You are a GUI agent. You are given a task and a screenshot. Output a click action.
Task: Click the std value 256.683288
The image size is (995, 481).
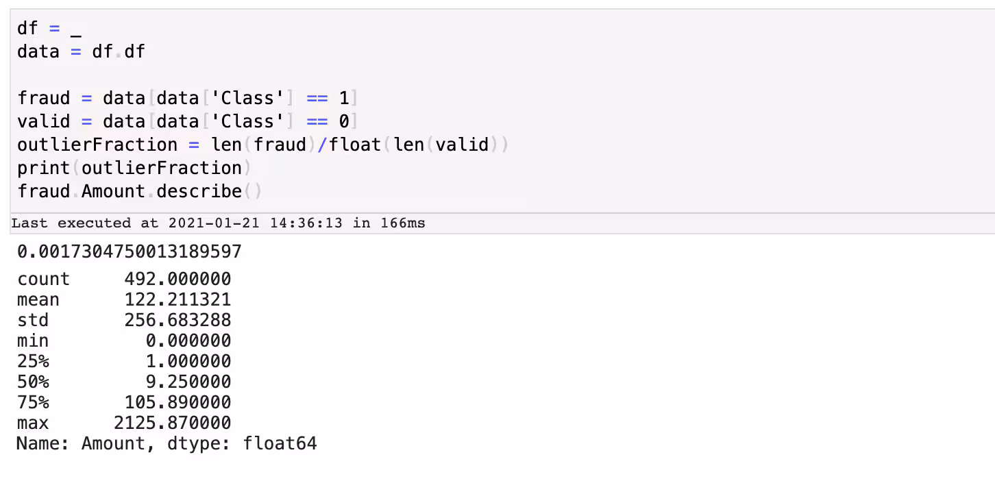click(177, 320)
